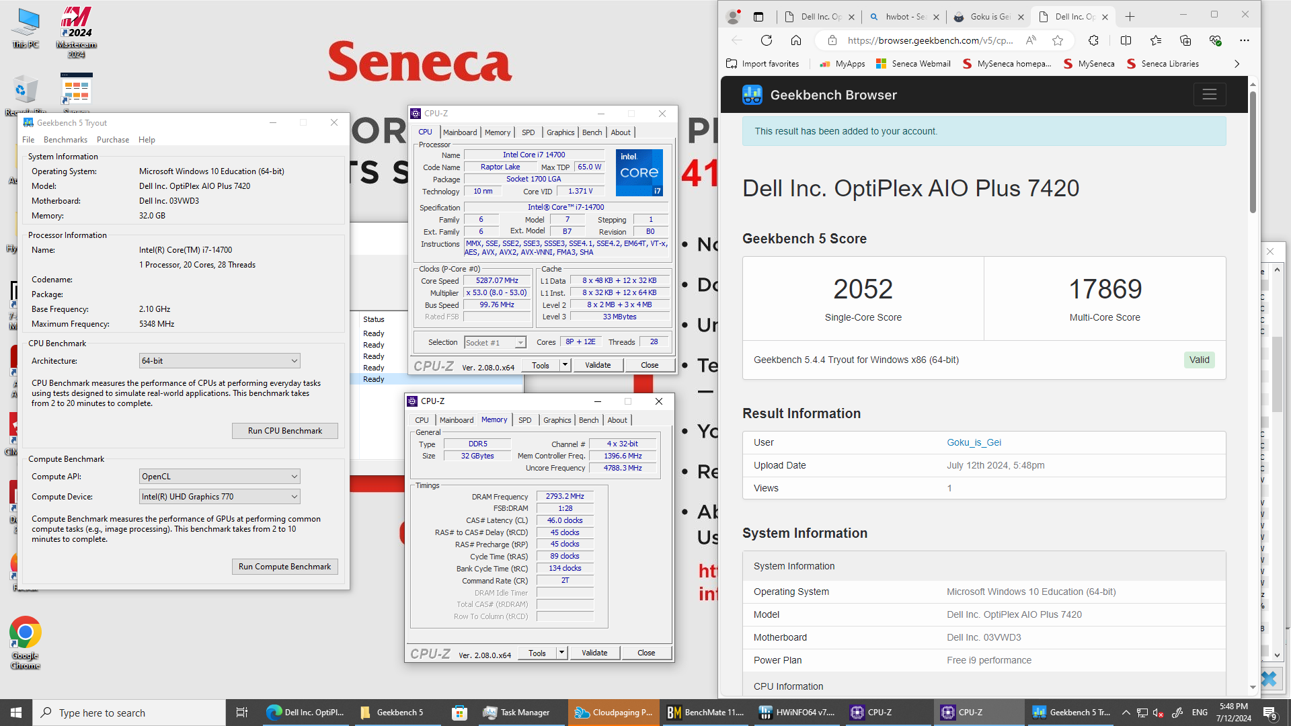Expand Tools arrow in lower CPU-Z window
Image resolution: width=1291 pixels, height=726 pixels.
561,653
